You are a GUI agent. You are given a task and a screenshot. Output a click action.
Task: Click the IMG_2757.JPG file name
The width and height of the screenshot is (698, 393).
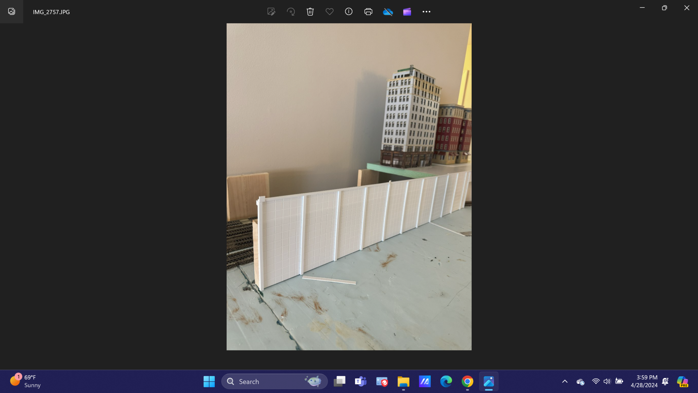pyautogui.click(x=51, y=12)
